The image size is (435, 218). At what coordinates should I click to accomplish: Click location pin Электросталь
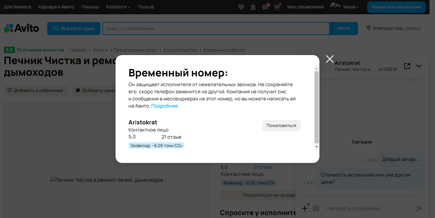(x=394, y=28)
